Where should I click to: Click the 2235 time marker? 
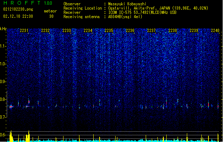point(109,31)
